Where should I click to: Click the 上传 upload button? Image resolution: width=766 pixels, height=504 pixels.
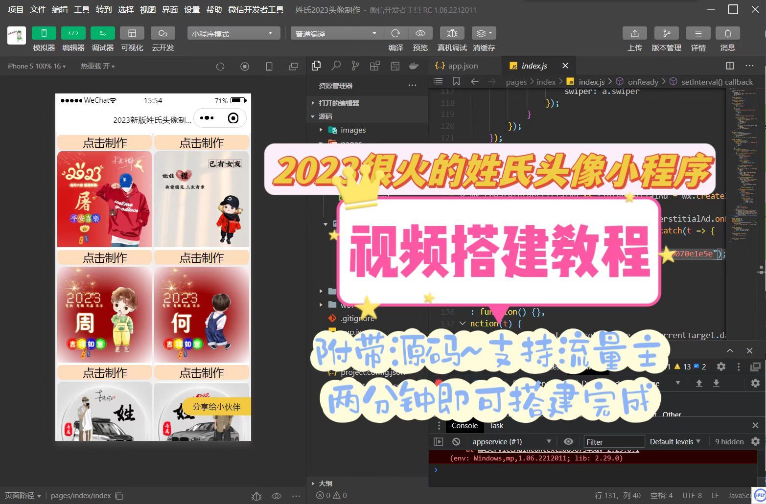click(634, 33)
